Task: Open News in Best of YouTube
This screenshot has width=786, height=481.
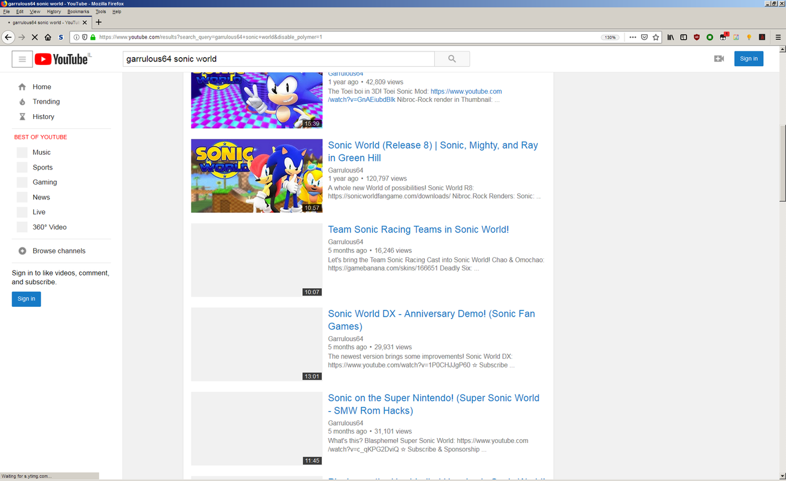Action: [41, 197]
